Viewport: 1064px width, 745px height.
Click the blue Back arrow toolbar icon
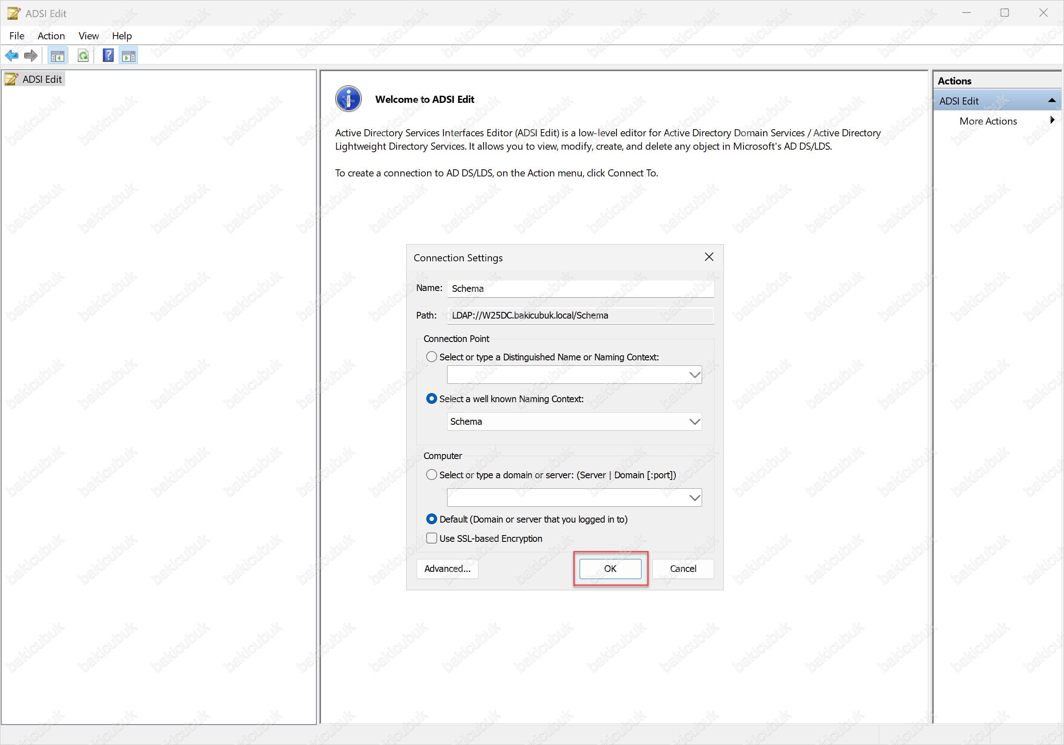pos(12,56)
